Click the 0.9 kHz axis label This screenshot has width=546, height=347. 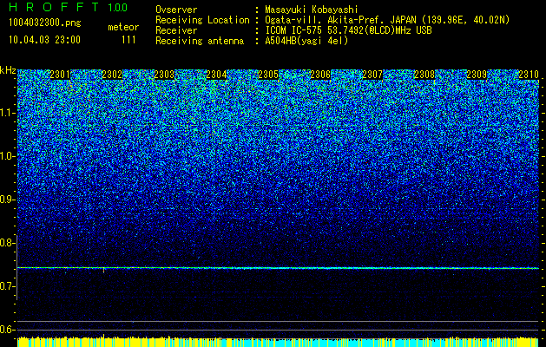point(8,200)
